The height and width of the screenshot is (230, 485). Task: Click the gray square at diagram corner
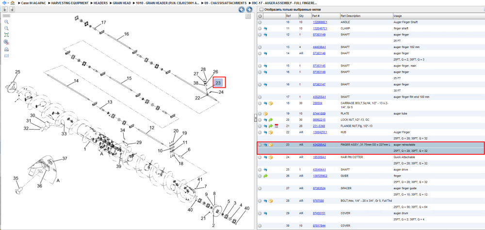248,16
